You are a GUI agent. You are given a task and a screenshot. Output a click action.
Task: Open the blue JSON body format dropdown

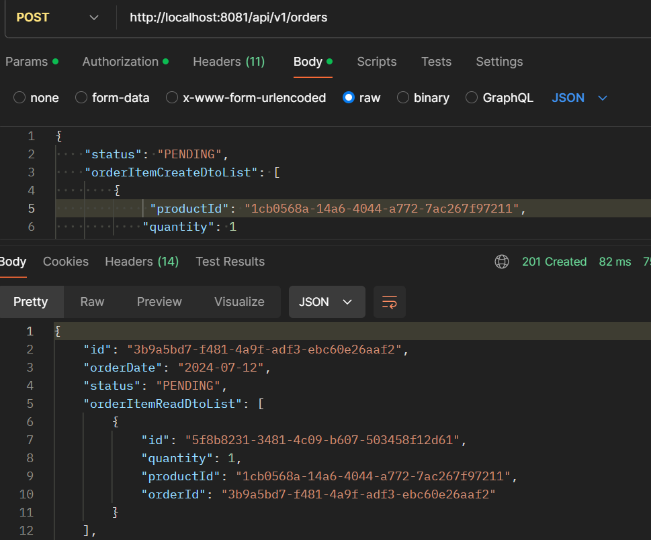click(x=579, y=98)
